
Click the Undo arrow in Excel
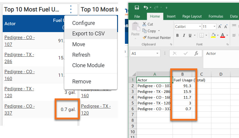146,7
